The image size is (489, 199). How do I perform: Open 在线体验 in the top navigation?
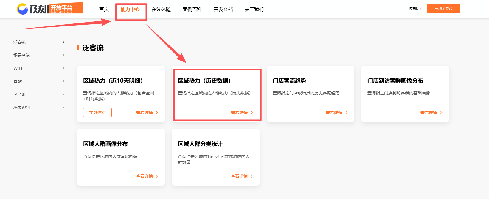coord(161,10)
